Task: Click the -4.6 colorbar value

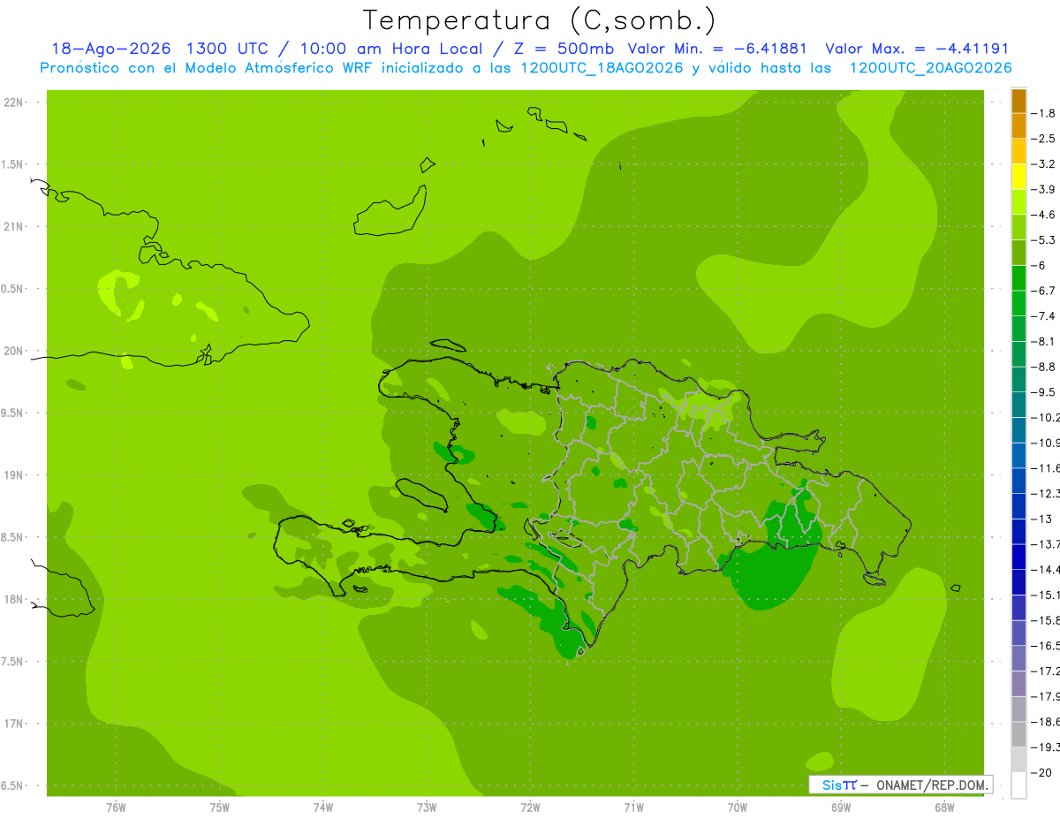Action: pos(1044,215)
